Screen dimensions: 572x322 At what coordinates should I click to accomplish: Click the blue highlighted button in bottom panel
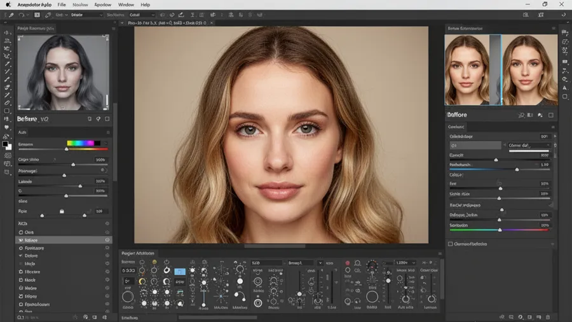(180, 272)
